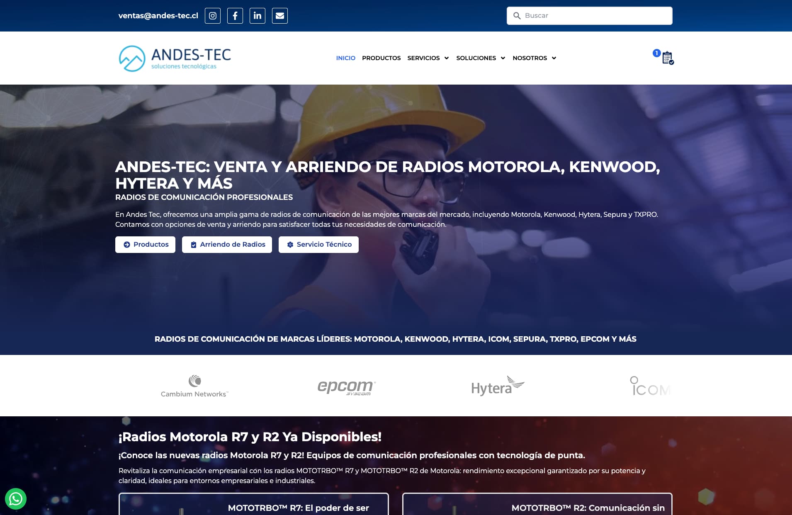Open the Instagram icon in the header
Image resolution: width=792 pixels, height=515 pixels.
213,16
